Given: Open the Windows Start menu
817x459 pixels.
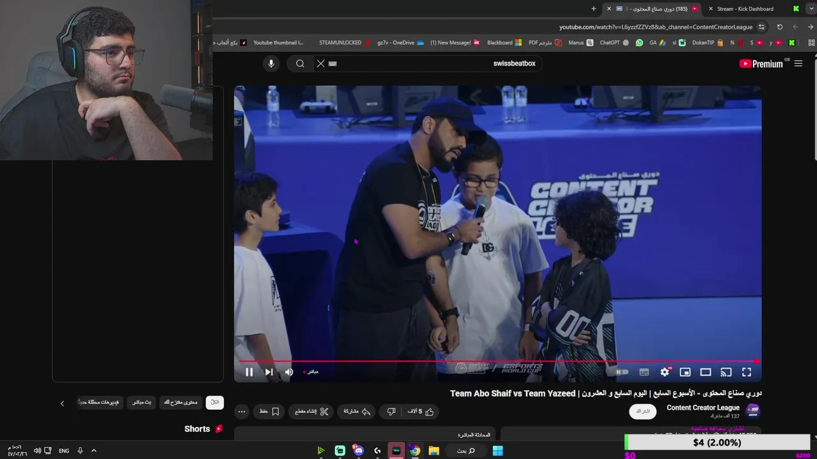Looking at the screenshot, I should [x=498, y=451].
